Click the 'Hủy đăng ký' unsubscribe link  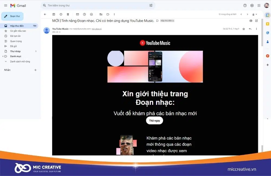pos(97,29)
